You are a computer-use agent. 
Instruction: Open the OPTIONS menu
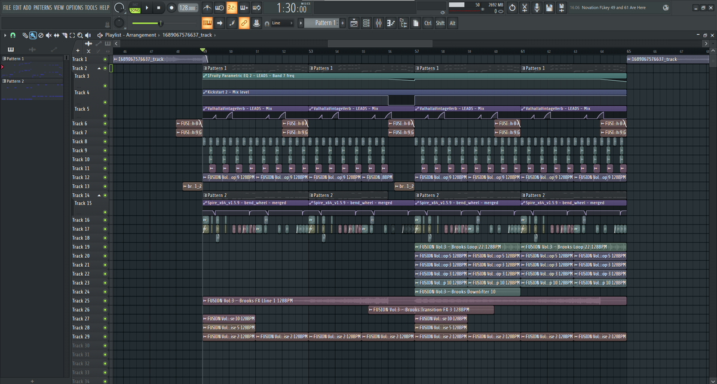75,7
